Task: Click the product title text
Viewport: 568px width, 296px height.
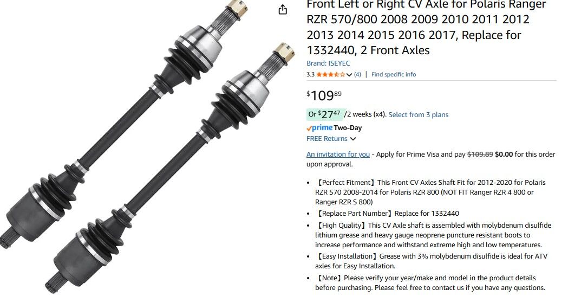Action: pos(426,27)
